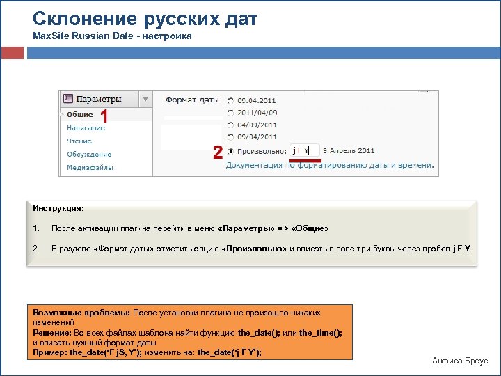The image size is (501, 376).
Task: Expand the Параметры menu arrow
Action: click(x=145, y=99)
